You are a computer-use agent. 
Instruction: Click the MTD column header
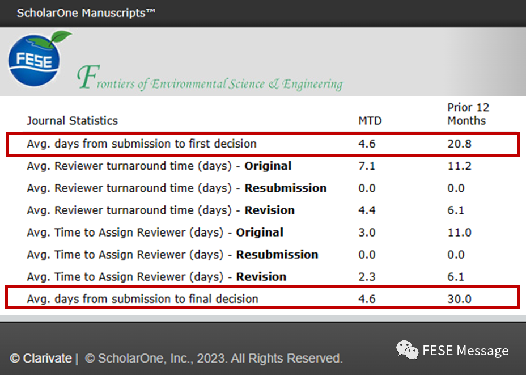pyautogui.click(x=370, y=120)
